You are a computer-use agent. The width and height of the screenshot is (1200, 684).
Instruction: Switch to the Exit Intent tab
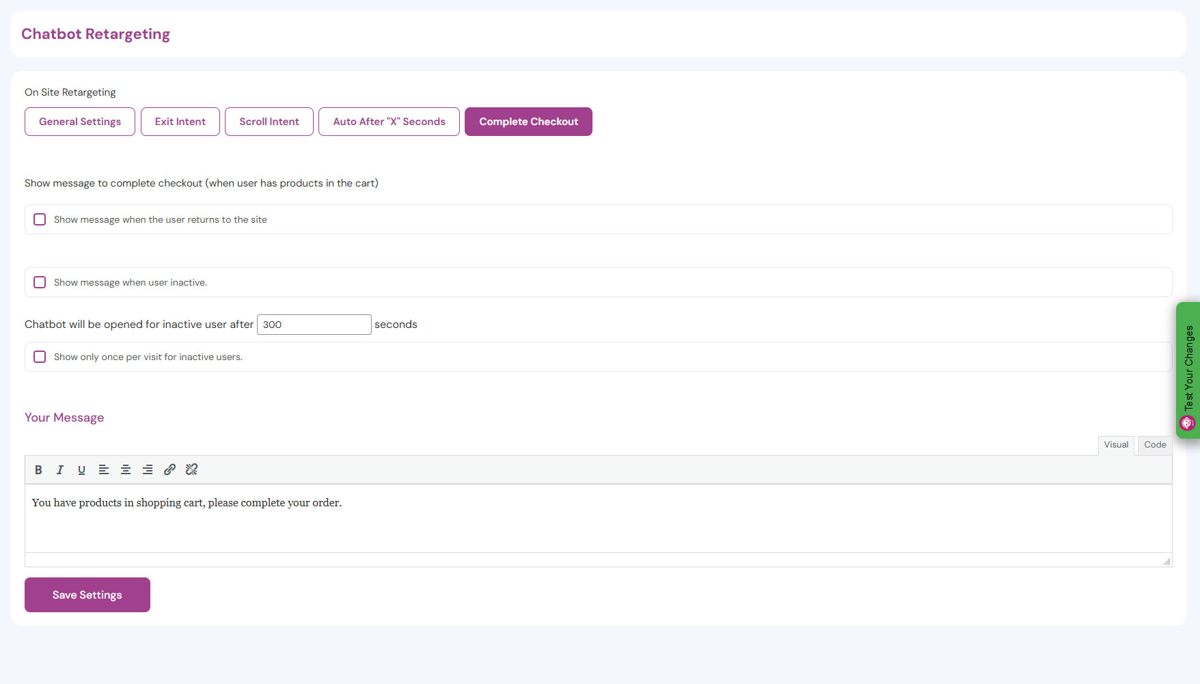pos(180,122)
